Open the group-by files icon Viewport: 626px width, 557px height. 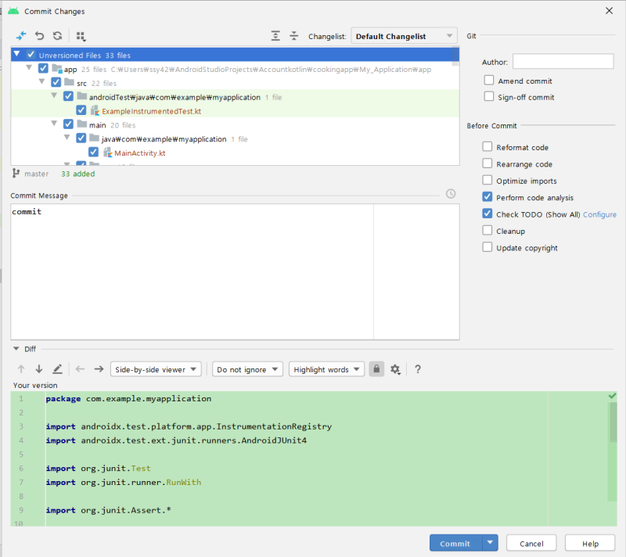click(79, 37)
